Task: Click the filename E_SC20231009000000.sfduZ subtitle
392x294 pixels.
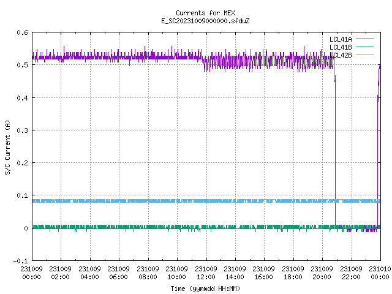Action: [205, 21]
